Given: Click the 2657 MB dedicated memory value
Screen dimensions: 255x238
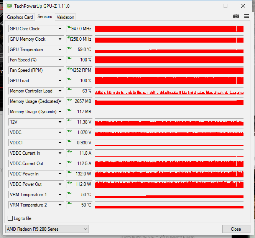Looking at the screenshot, I should [79, 101].
